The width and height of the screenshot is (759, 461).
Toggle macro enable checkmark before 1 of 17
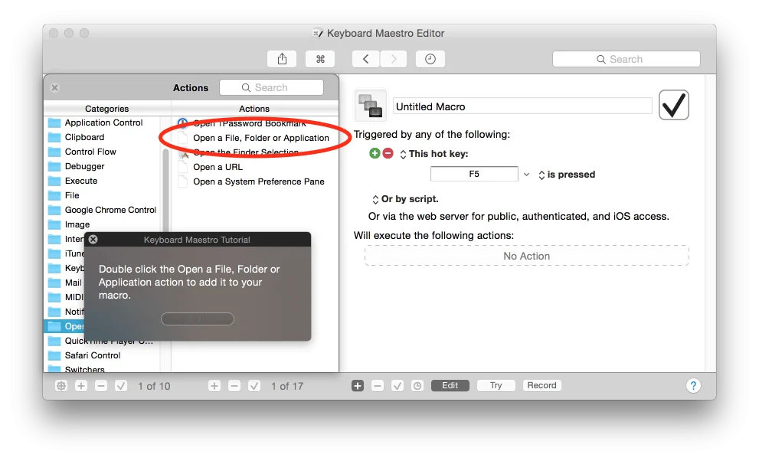click(254, 386)
